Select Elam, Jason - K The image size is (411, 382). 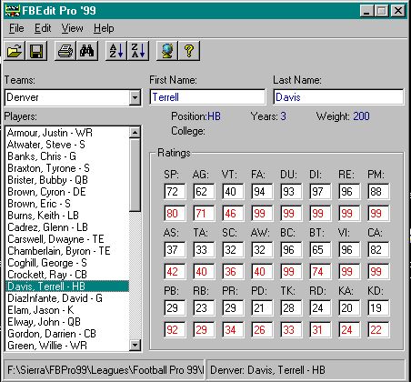67,310
